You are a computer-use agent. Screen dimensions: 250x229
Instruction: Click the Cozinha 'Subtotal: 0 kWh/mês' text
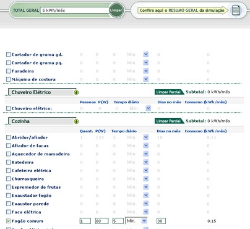[x=208, y=121]
